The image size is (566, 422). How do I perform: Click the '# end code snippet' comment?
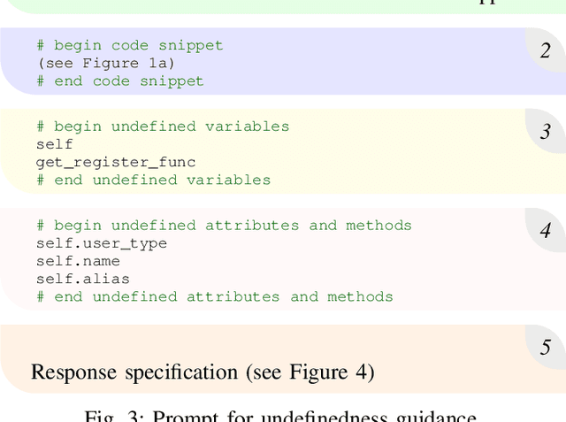(x=120, y=81)
